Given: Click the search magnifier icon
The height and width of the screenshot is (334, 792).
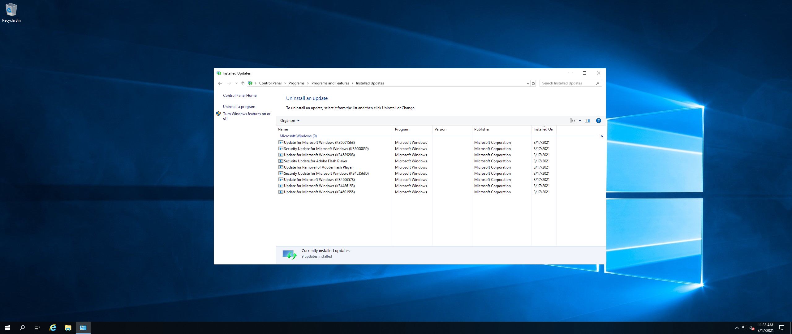Looking at the screenshot, I should [x=597, y=83].
